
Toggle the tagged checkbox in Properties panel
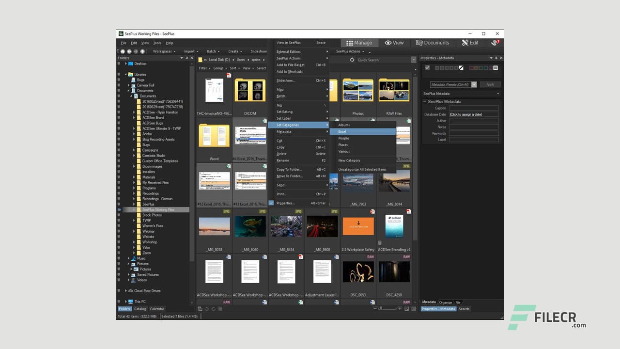coord(427,68)
